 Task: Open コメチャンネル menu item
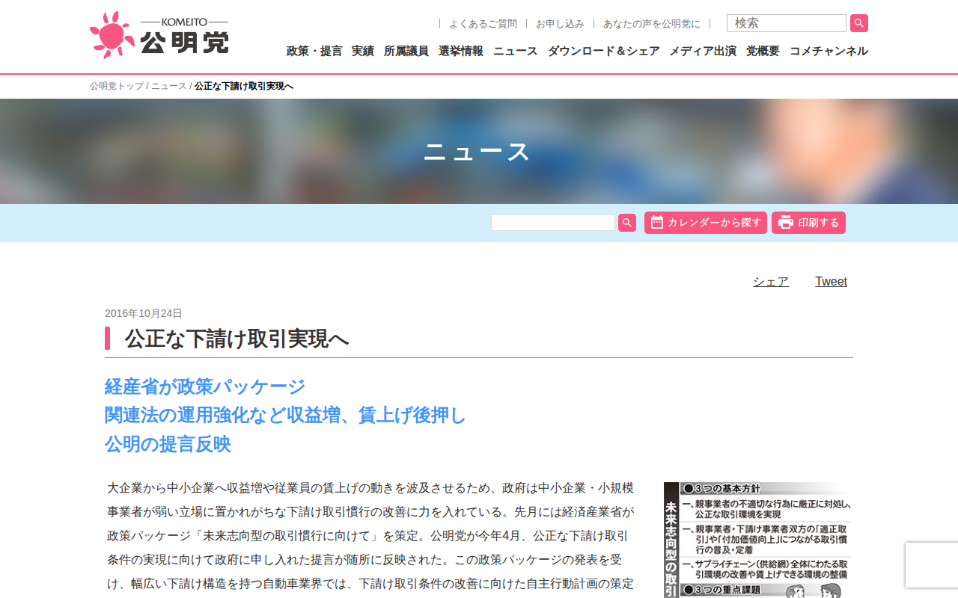click(829, 51)
